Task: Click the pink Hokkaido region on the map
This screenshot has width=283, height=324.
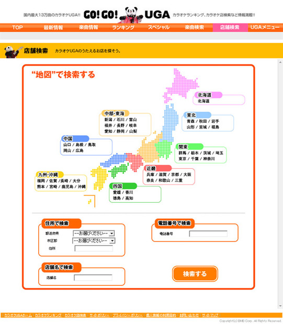Action: [180, 85]
